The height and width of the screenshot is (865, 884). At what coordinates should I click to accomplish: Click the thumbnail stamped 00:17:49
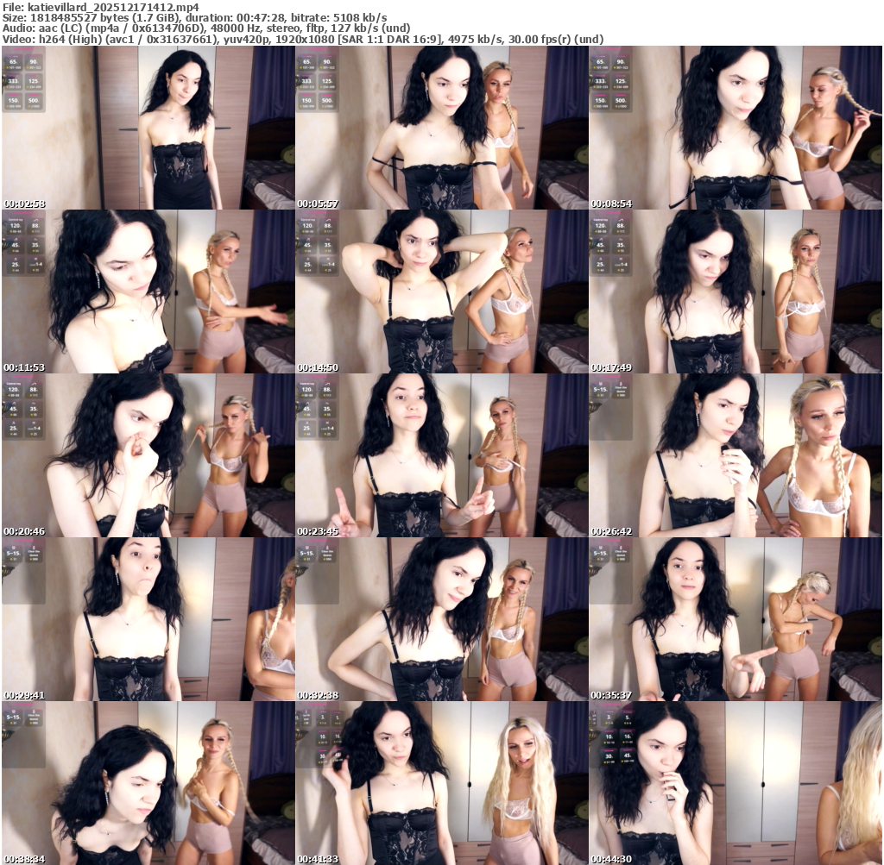point(736,291)
